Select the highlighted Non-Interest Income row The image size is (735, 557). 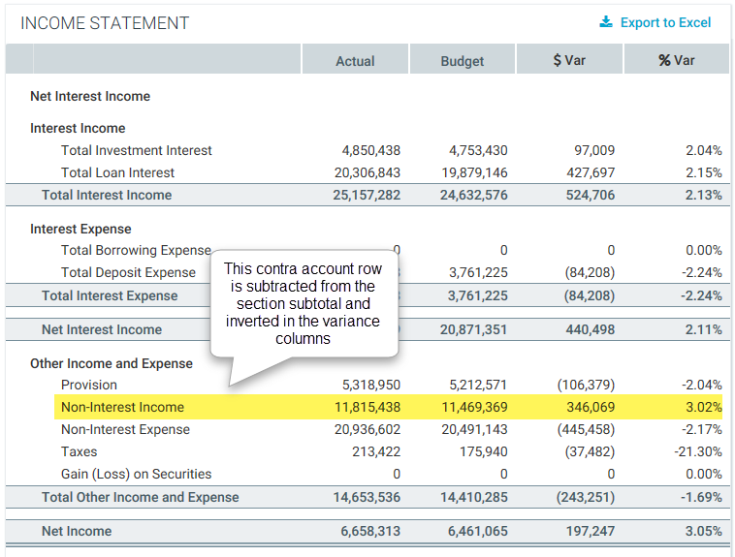(x=122, y=407)
